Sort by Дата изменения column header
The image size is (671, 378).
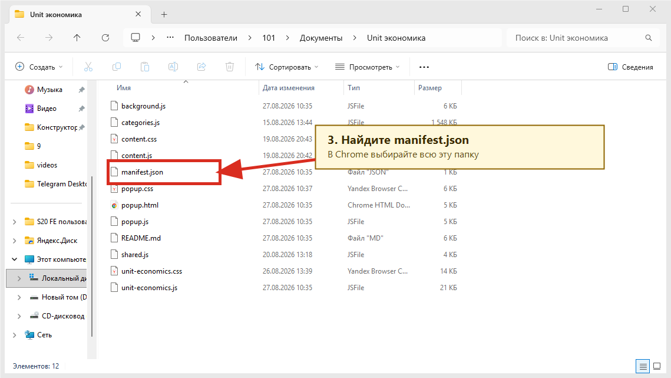pyautogui.click(x=289, y=87)
